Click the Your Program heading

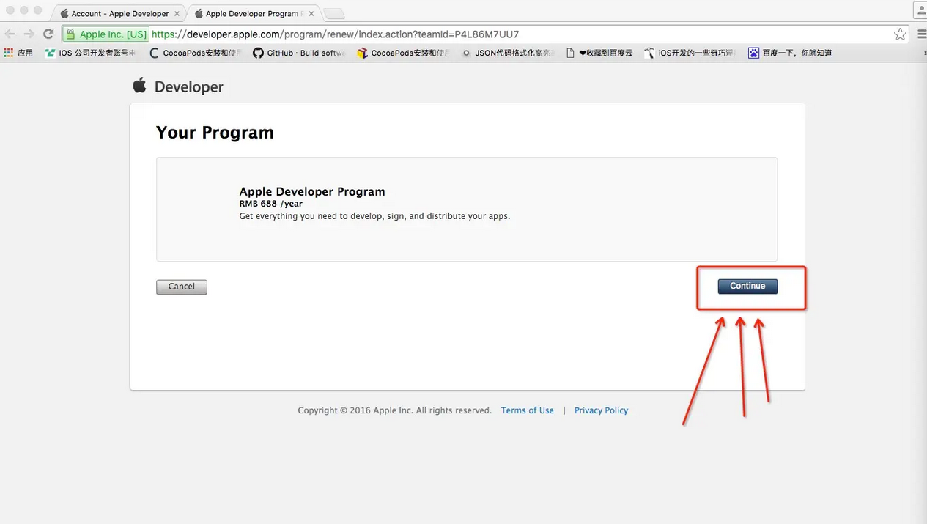[x=215, y=133]
